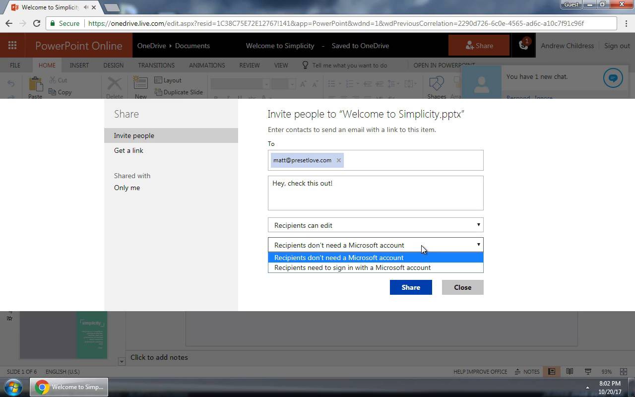Viewport: 635px width, 397px height.
Task: Open Documents breadcrumb link
Action: pyautogui.click(x=192, y=46)
